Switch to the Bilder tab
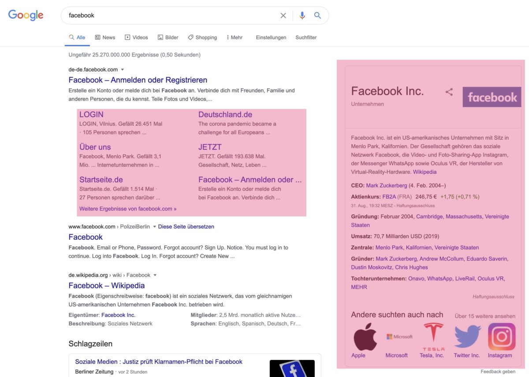This screenshot has width=529, height=377. pos(168,37)
